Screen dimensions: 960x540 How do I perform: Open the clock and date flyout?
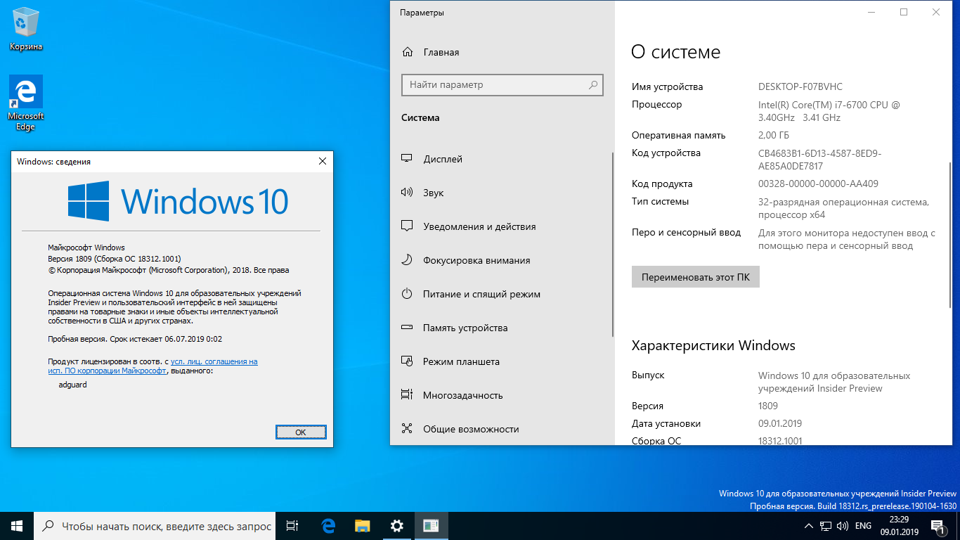pyautogui.click(x=899, y=526)
